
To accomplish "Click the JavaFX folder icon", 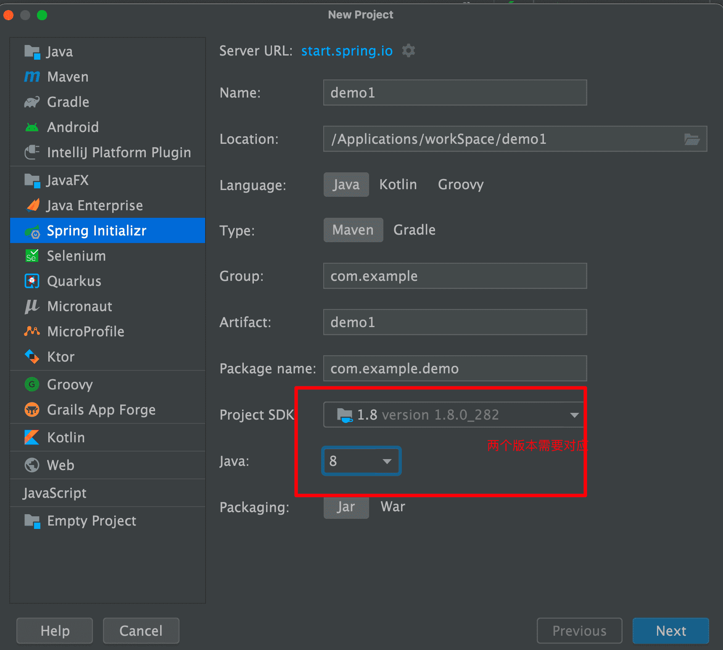I will tap(32, 180).
